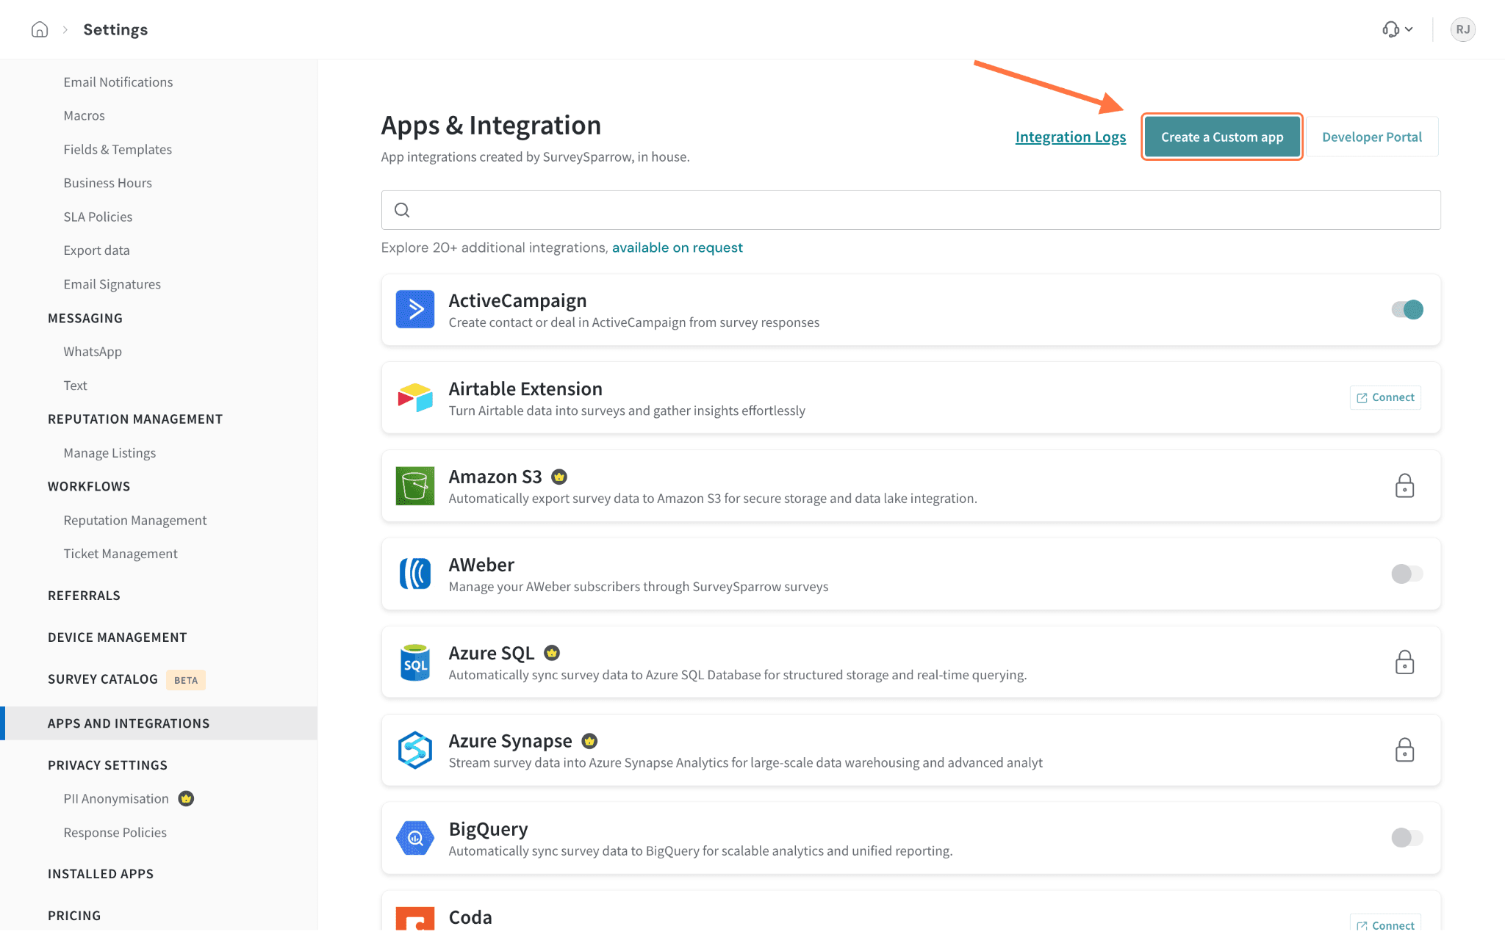Open Email Notifications settings
This screenshot has height=940, width=1505.
[x=118, y=82]
